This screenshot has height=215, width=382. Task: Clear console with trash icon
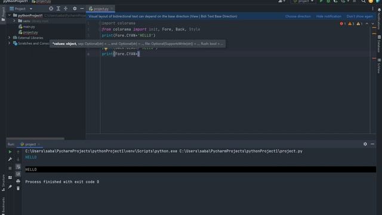18,188
